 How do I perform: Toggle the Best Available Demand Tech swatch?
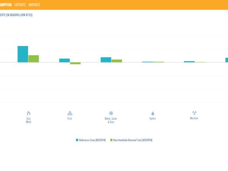click(111, 140)
